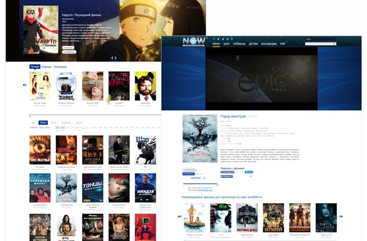Open the Коллекции tab in the NOW header
Image resolution: width=367 pixels, height=241 pixels.
(x=268, y=44)
